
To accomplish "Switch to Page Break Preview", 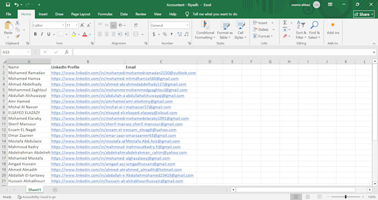I will coord(320,197).
